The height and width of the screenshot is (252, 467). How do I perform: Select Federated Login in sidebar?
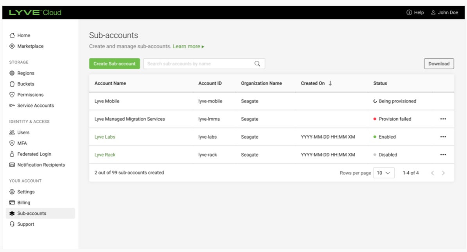34,154
